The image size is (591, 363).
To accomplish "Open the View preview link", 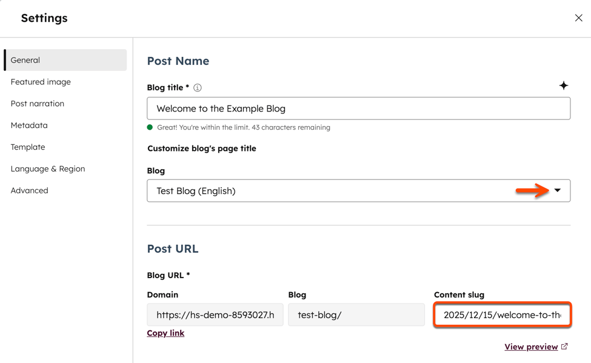I will tap(531, 347).
